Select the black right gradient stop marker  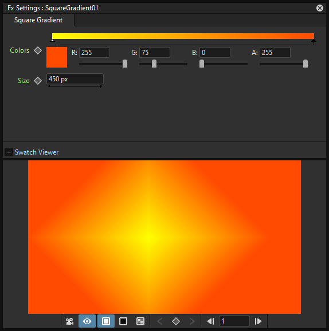click(314, 41)
